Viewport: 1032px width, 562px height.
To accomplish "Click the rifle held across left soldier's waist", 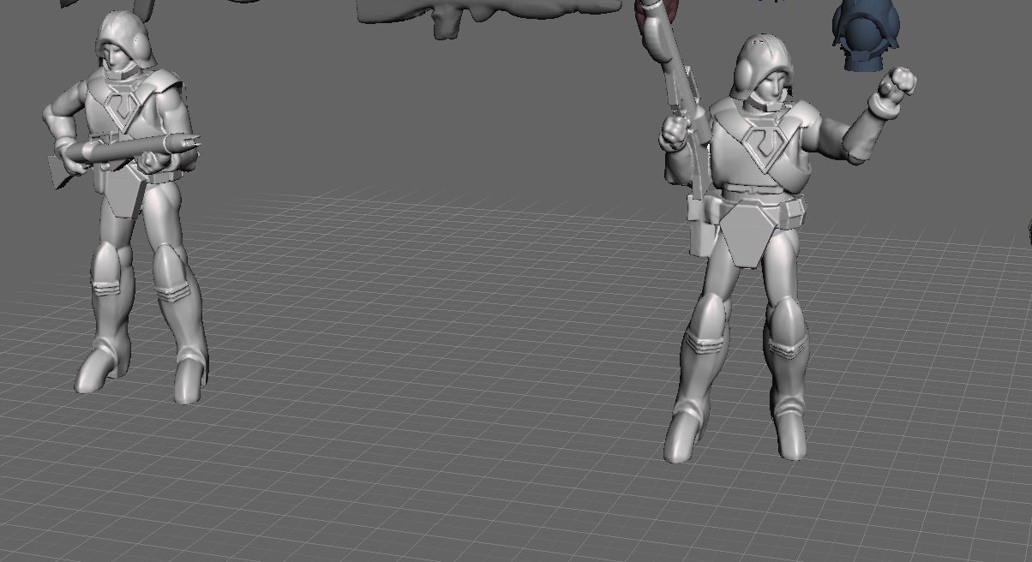I will [x=124, y=152].
